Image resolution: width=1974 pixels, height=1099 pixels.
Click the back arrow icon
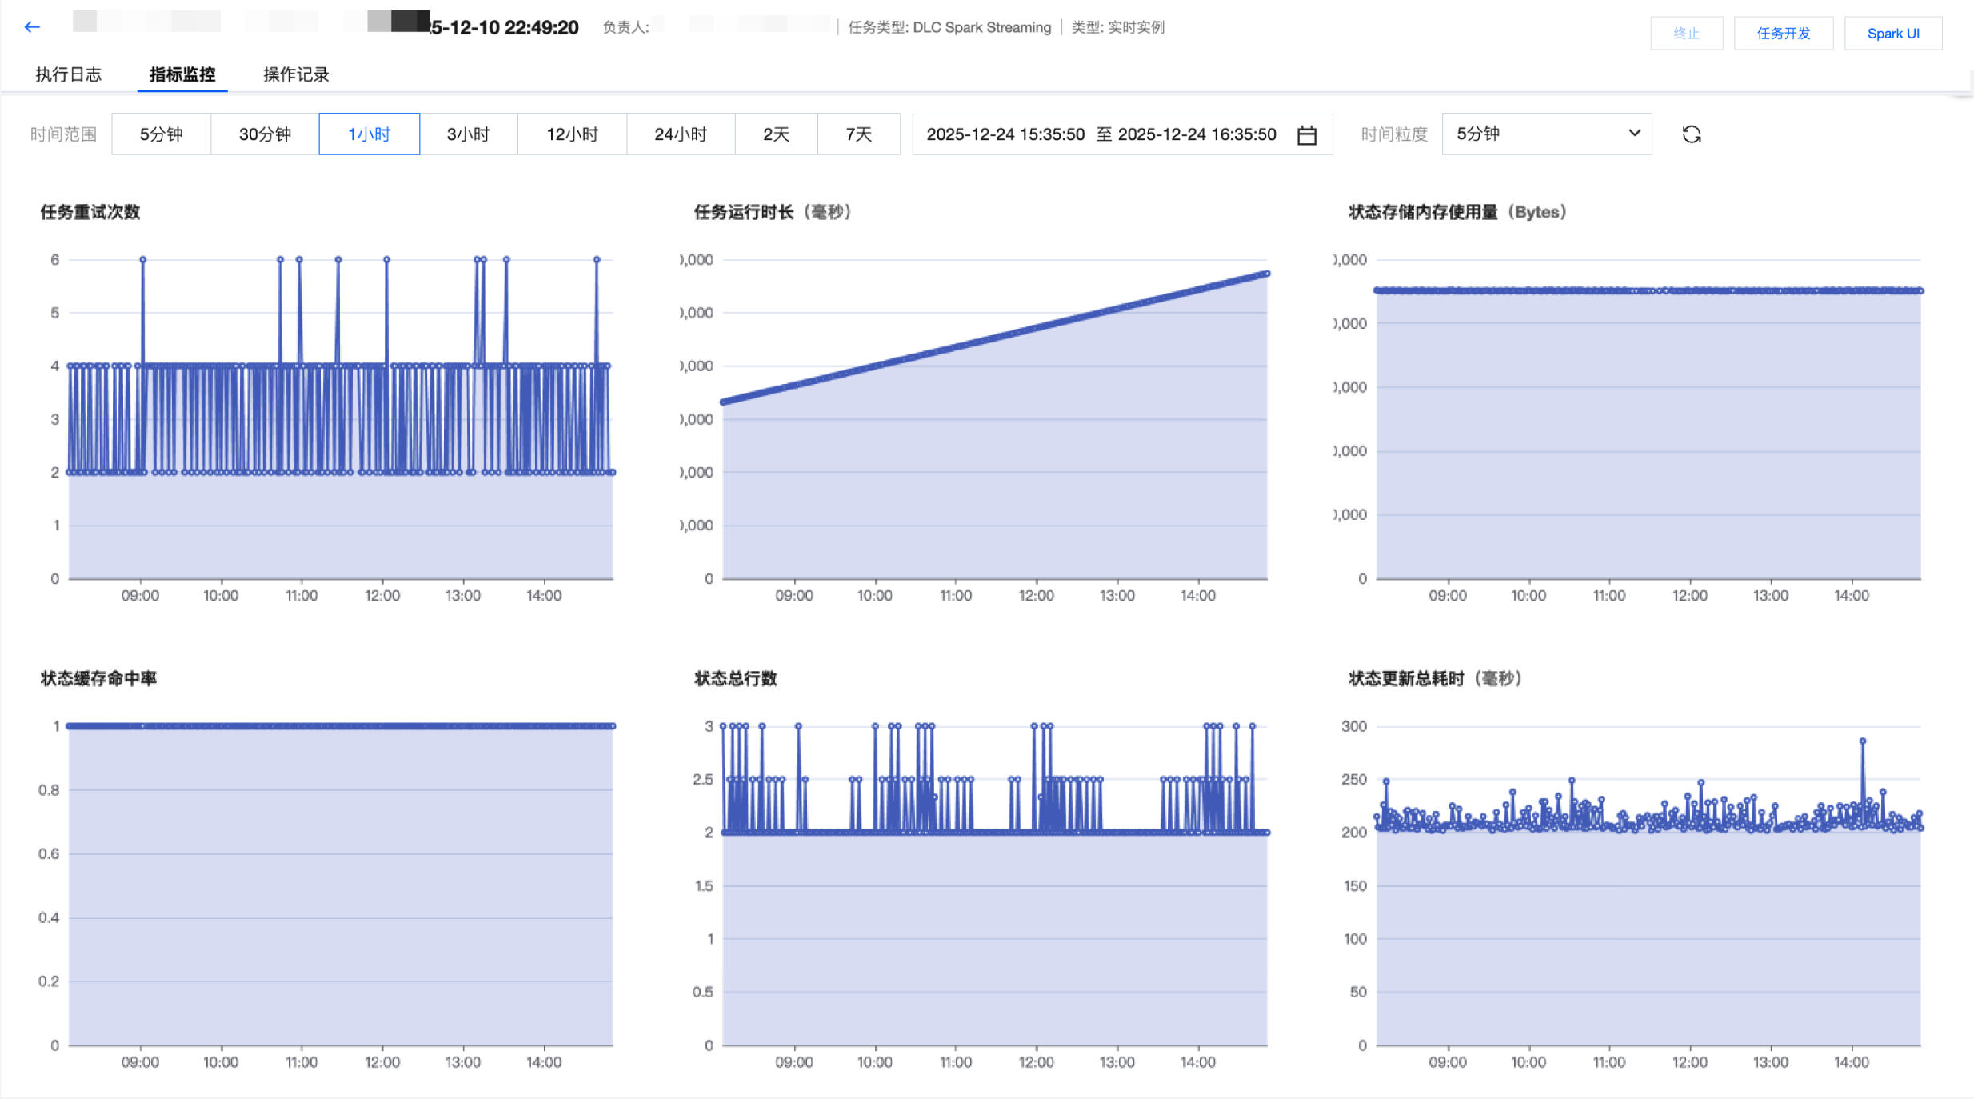32,27
